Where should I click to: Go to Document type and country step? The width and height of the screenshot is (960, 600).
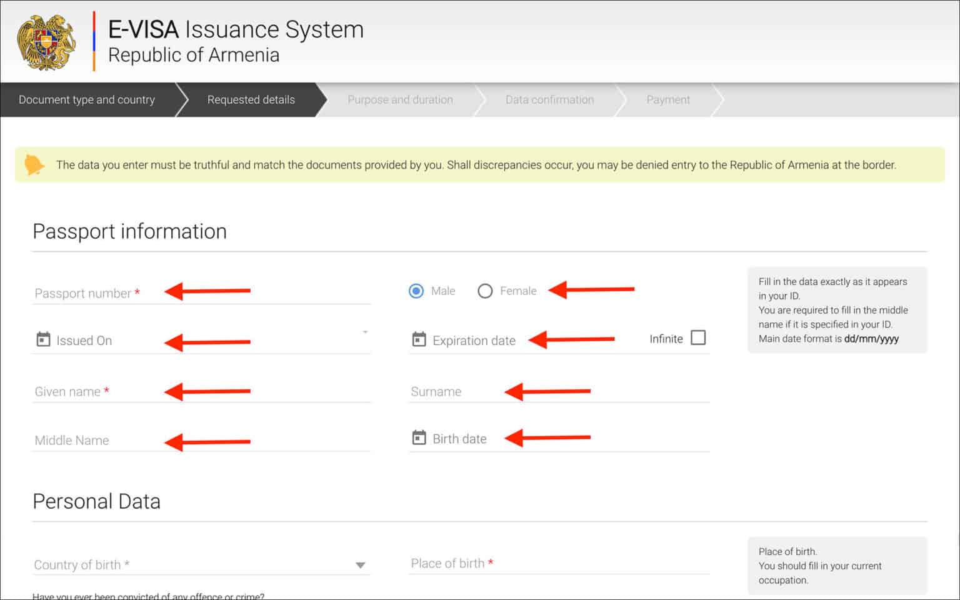[x=87, y=100]
